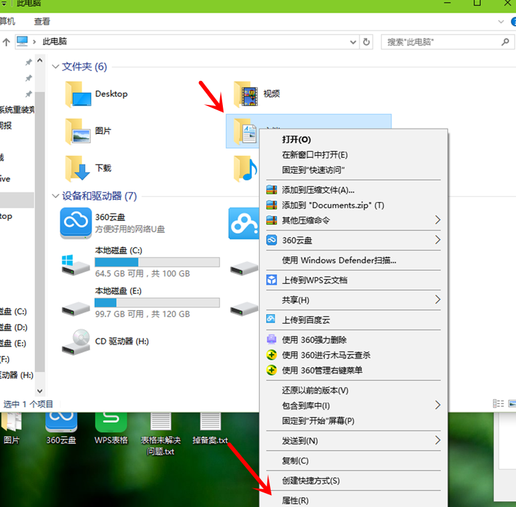Open the 视频 folder icon
Screen dimensions: 516x507
[x=246, y=94]
